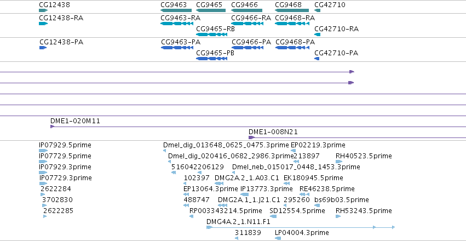Select the CG12438-PA protein glyph
This screenshot has width=466, height=241.
43,48
